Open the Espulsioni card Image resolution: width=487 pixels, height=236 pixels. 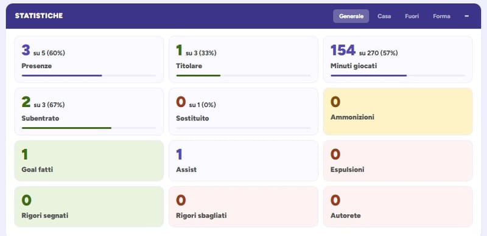click(x=398, y=161)
